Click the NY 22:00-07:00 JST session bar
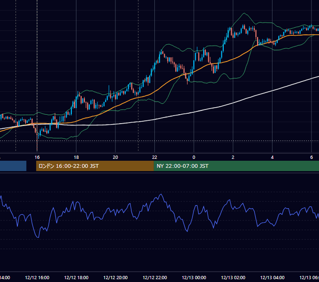319x282 pixels. tap(236, 166)
